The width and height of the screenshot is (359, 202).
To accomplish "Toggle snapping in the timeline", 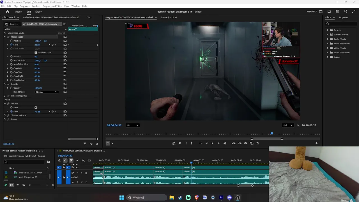I will coord(65,160).
